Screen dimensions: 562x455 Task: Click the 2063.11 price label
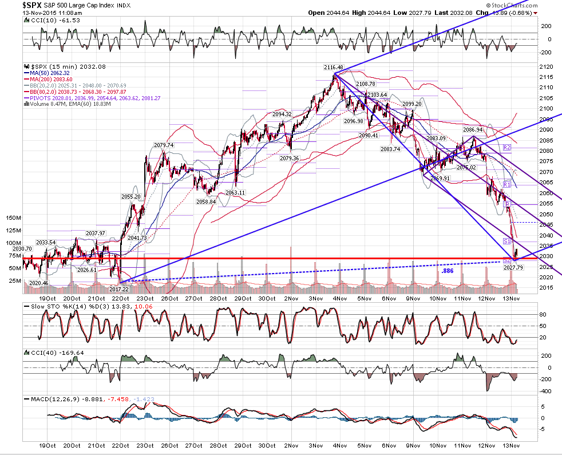(x=235, y=192)
